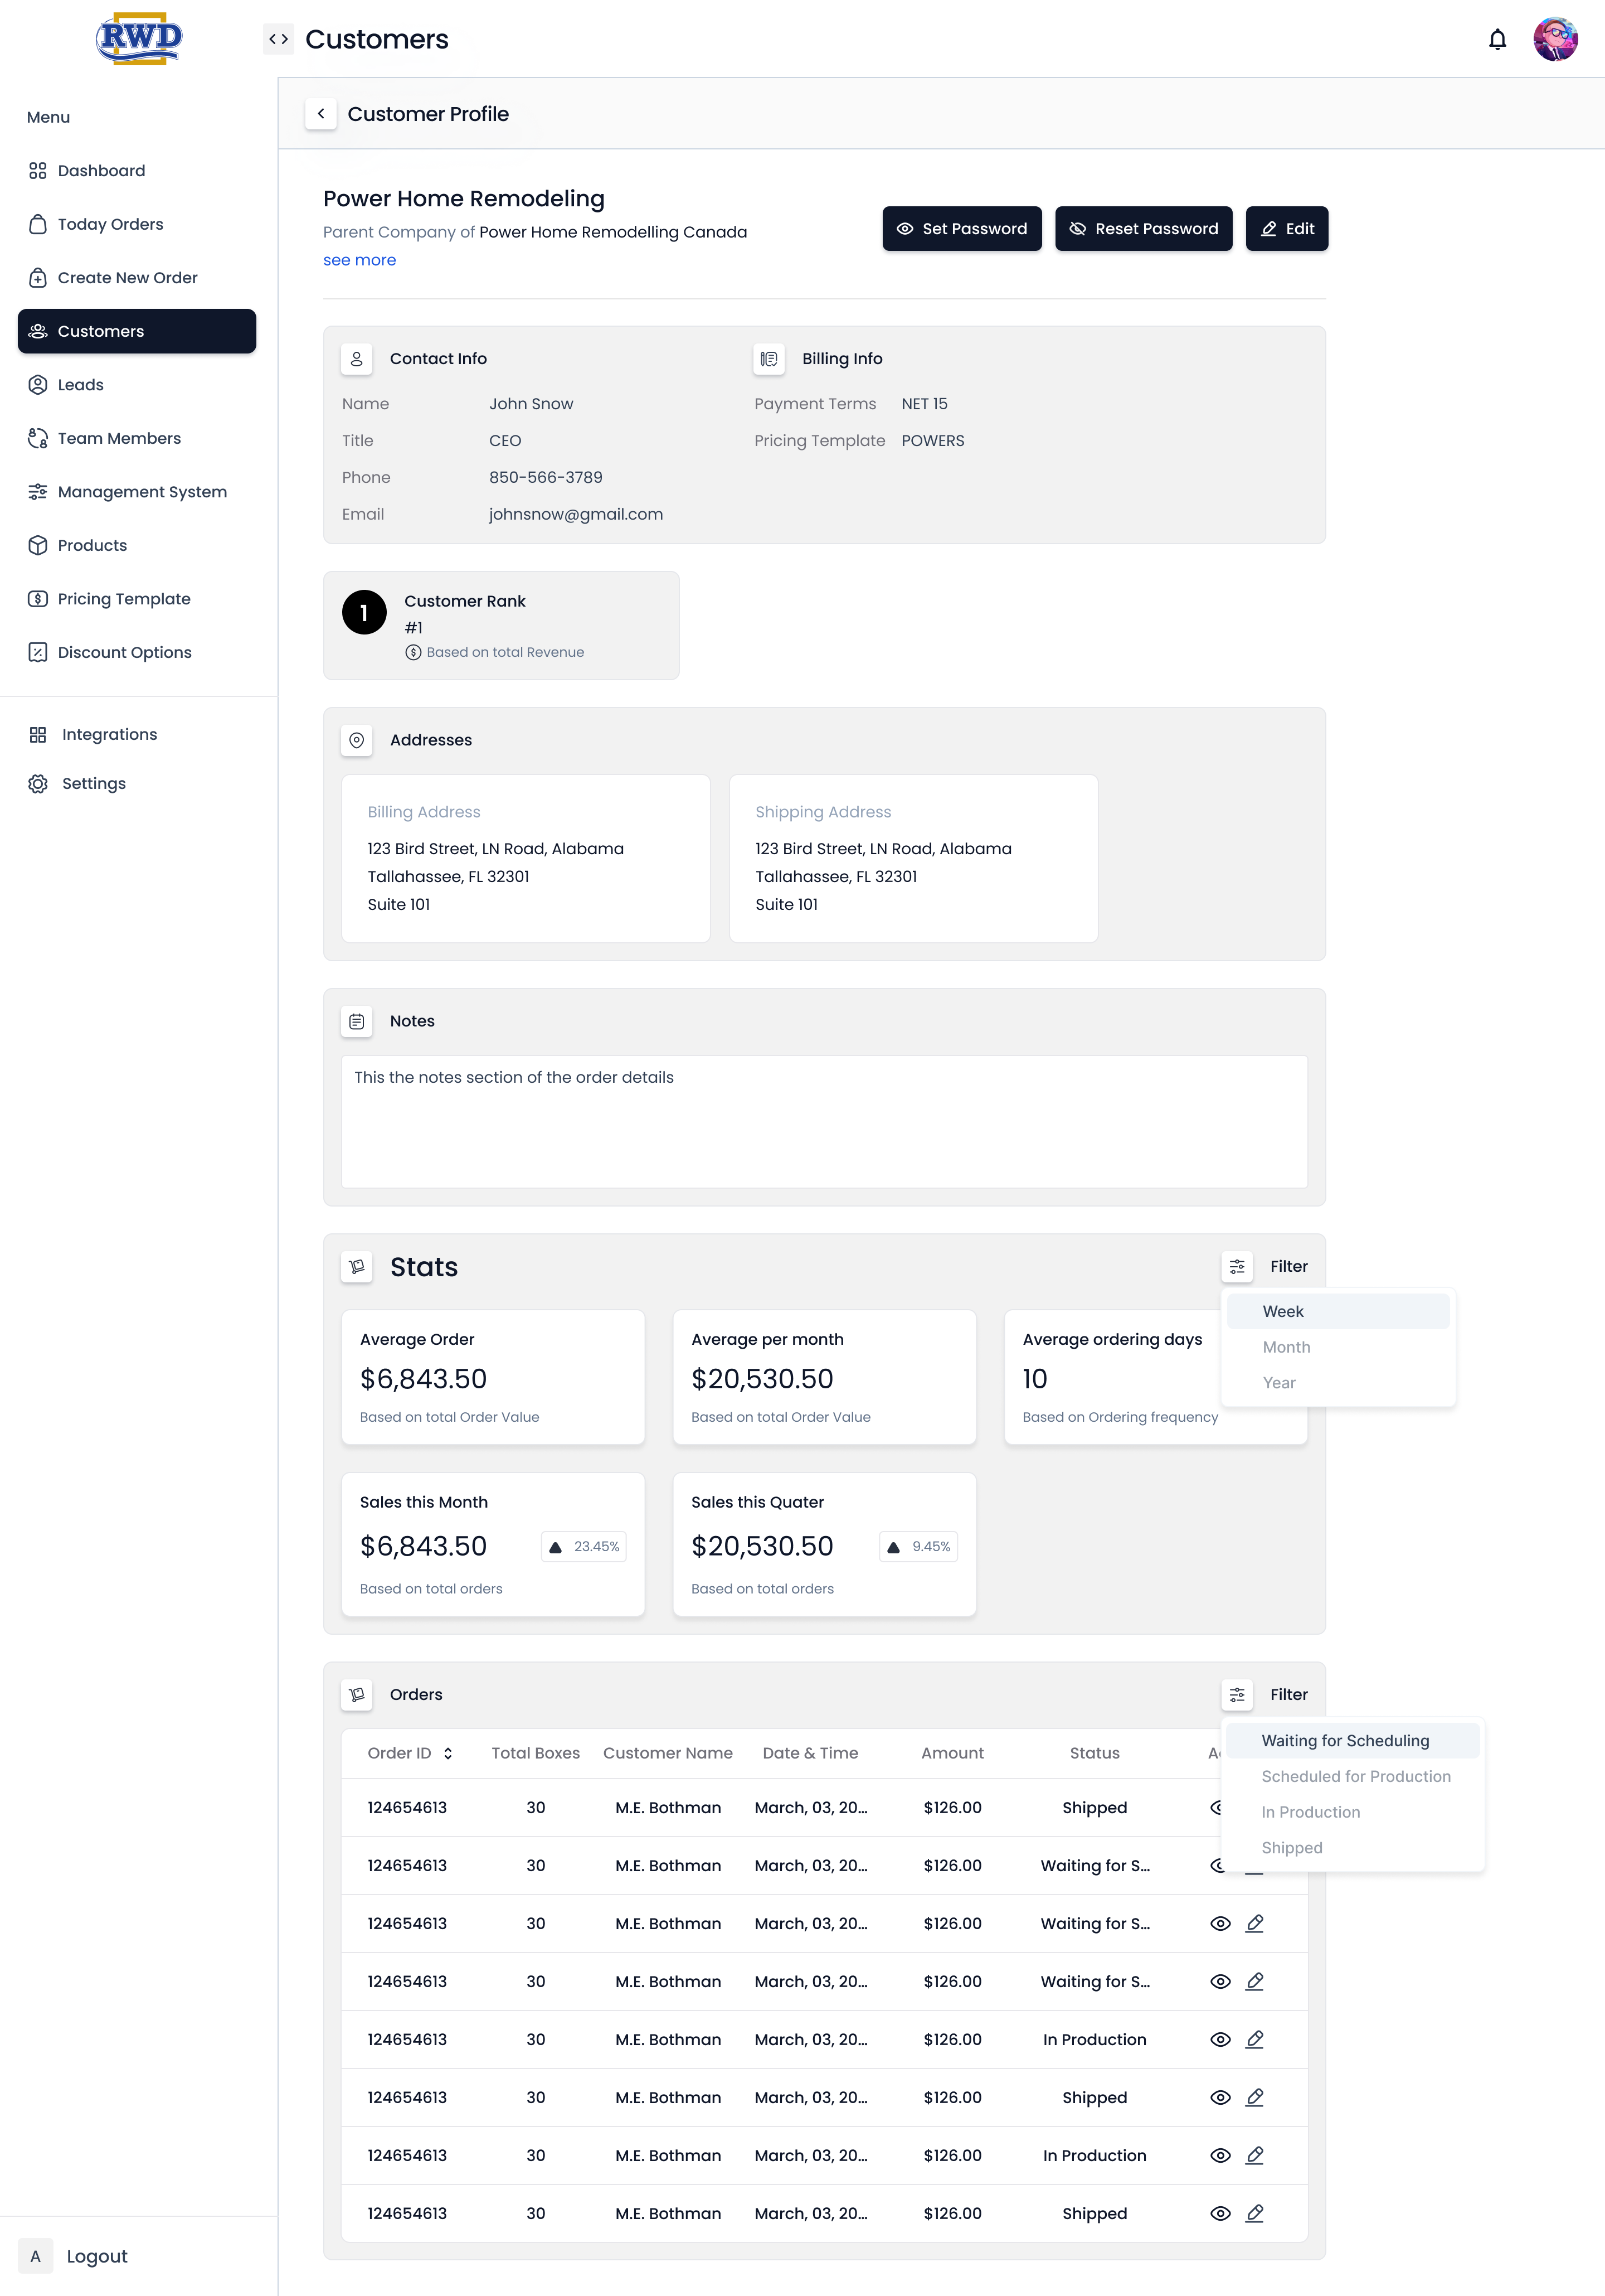Click the Notes section icon

[x=357, y=1021]
